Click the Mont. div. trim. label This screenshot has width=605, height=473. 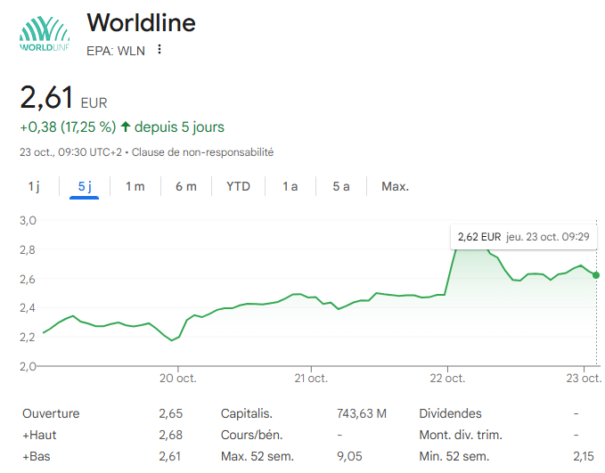[x=461, y=435]
